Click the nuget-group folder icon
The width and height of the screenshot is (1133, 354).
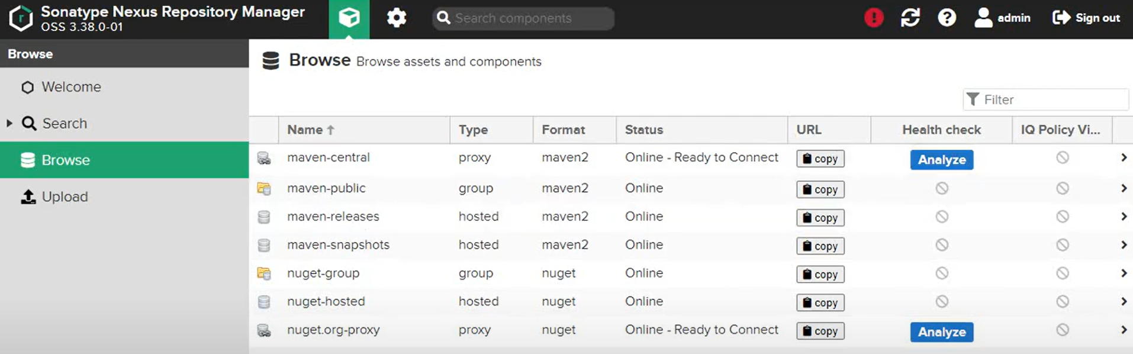(264, 273)
